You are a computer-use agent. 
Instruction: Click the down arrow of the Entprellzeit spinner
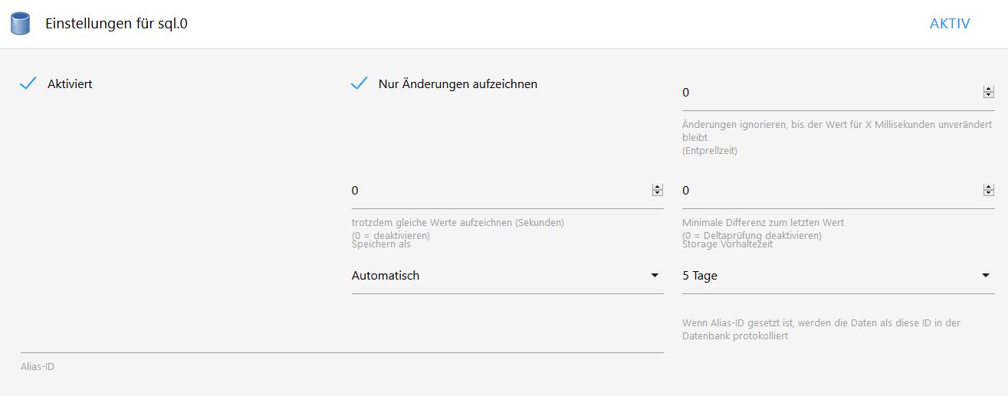click(988, 95)
